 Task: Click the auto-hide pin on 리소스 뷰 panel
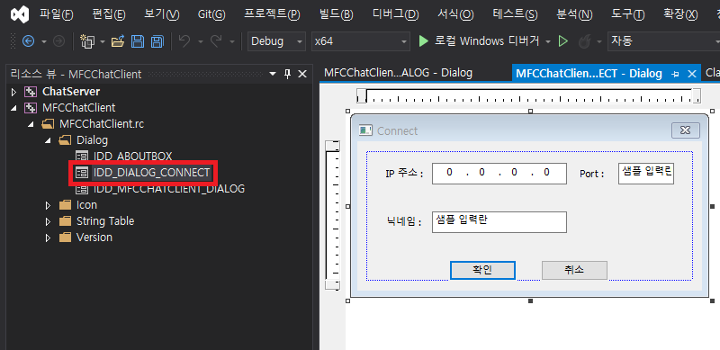pos(287,74)
